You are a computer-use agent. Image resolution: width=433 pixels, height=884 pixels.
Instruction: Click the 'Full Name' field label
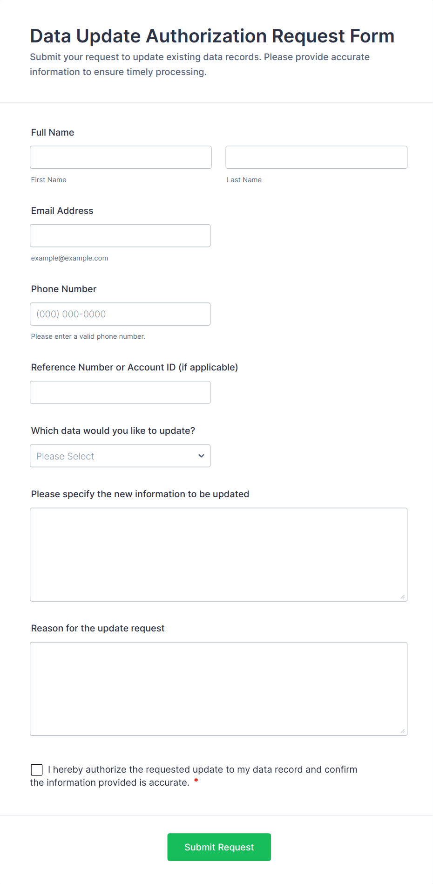pyautogui.click(x=53, y=132)
